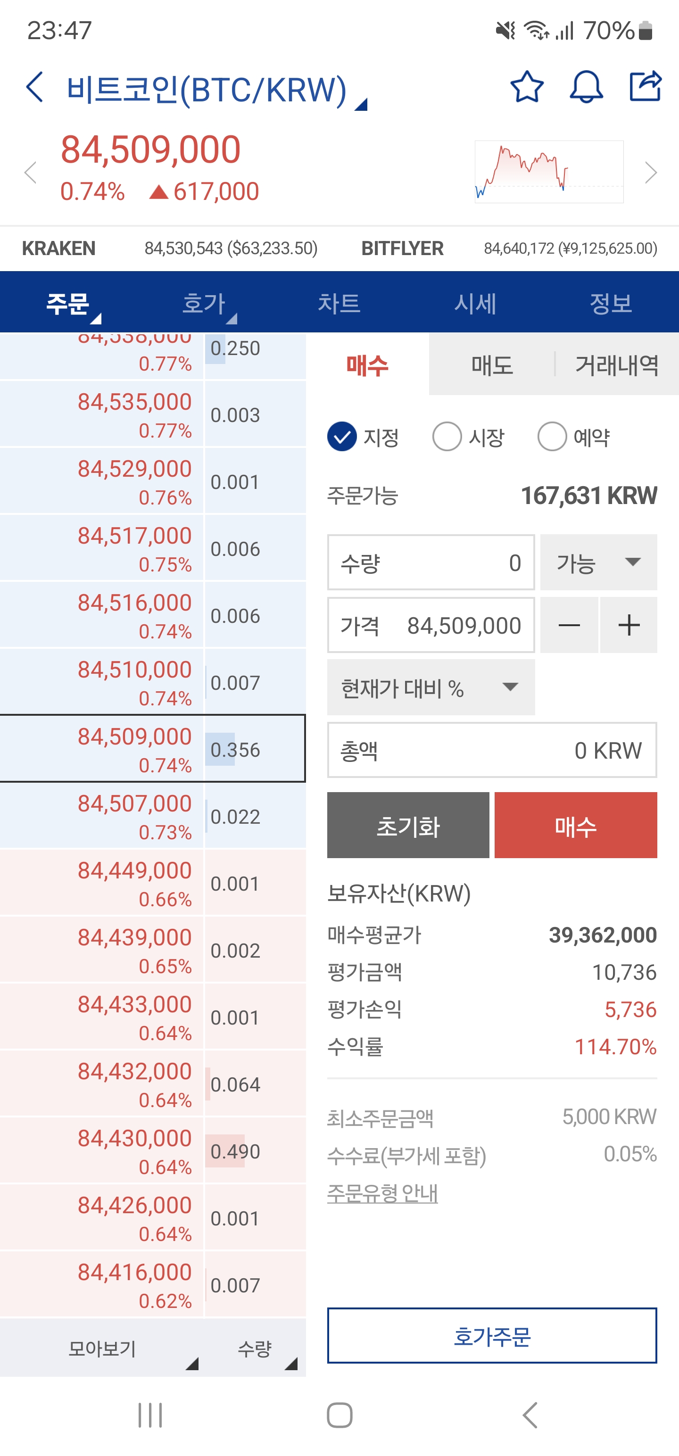Screen dimensions: 679x1456
Task: Switch to 차트 tab
Action: [x=339, y=303]
